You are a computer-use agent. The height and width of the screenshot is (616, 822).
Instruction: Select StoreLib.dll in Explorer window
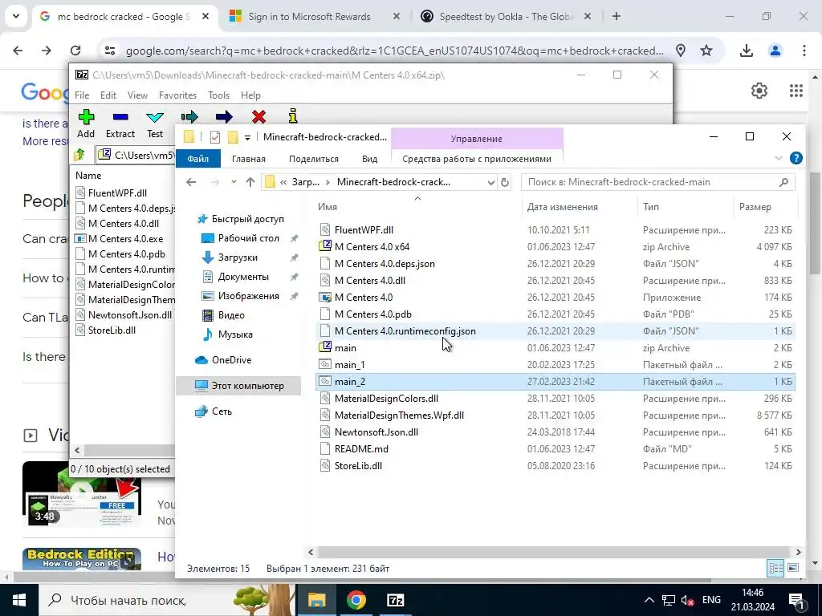[x=555, y=466]
